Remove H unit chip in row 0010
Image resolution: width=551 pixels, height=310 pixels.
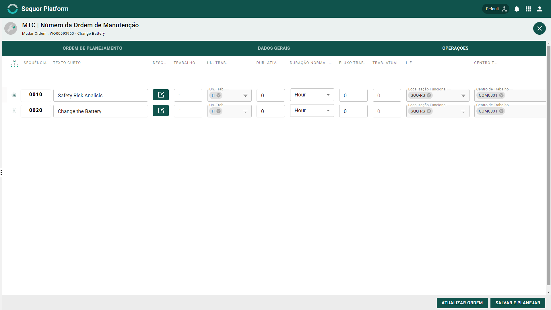219,95
